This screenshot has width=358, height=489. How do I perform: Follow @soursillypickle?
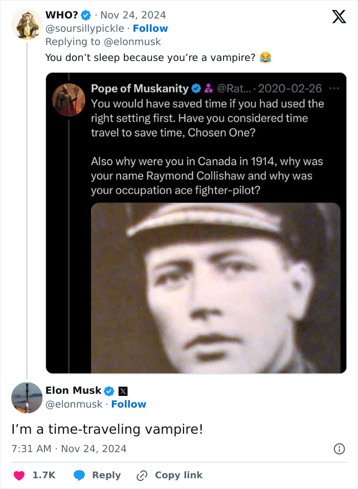[150, 28]
